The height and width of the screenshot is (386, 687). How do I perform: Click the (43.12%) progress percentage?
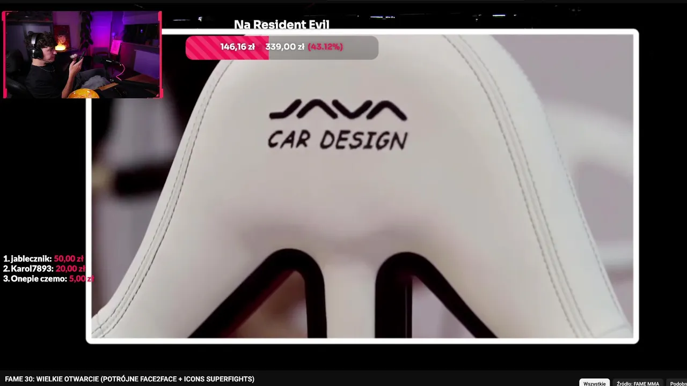tap(325, 47)
